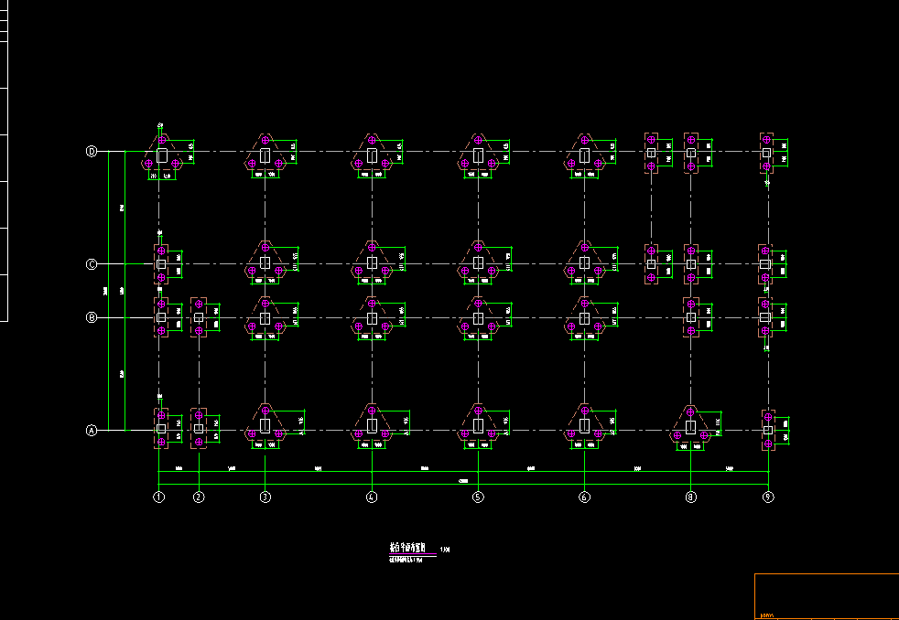
Task: Select column grid bubble 3
Action: [265, 497]
